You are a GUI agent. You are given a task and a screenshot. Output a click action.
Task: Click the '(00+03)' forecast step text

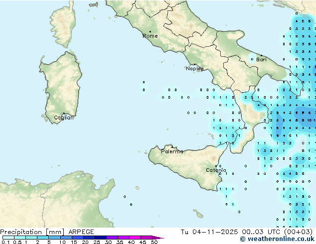(x=298, y=232)
